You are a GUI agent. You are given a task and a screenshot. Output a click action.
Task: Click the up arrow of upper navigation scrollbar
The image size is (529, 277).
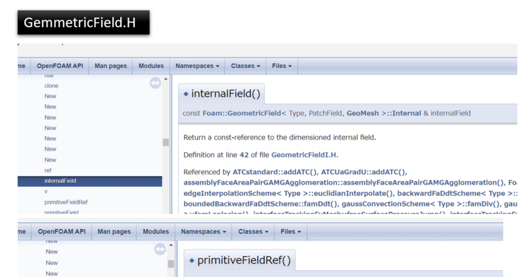pyautogui.click(x=166, y=79)
